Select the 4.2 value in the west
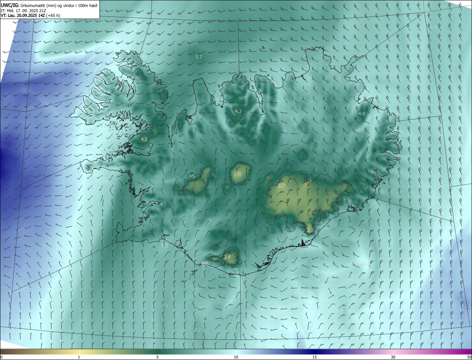 [144, 140]
